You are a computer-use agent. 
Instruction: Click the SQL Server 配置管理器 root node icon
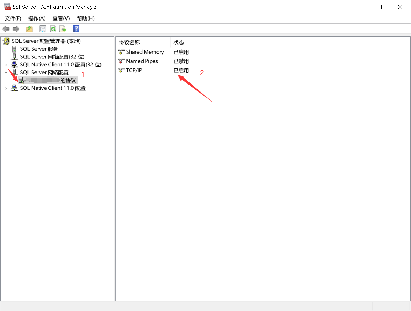(x=7, y=41)
